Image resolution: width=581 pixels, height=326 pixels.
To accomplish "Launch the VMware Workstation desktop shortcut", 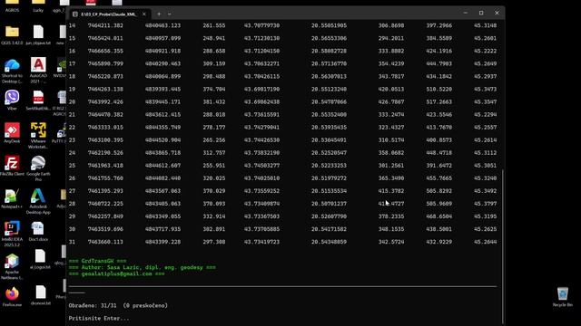I will [38, 135].
